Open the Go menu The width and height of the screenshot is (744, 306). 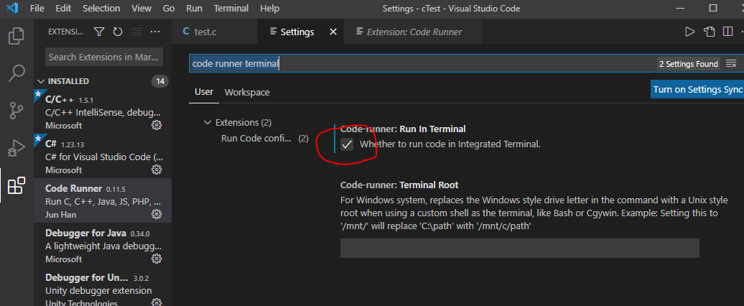point(169,8)
